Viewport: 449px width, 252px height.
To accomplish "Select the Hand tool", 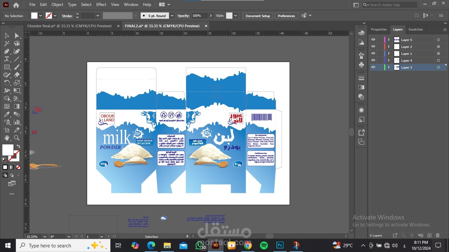I will click(7, 138).
